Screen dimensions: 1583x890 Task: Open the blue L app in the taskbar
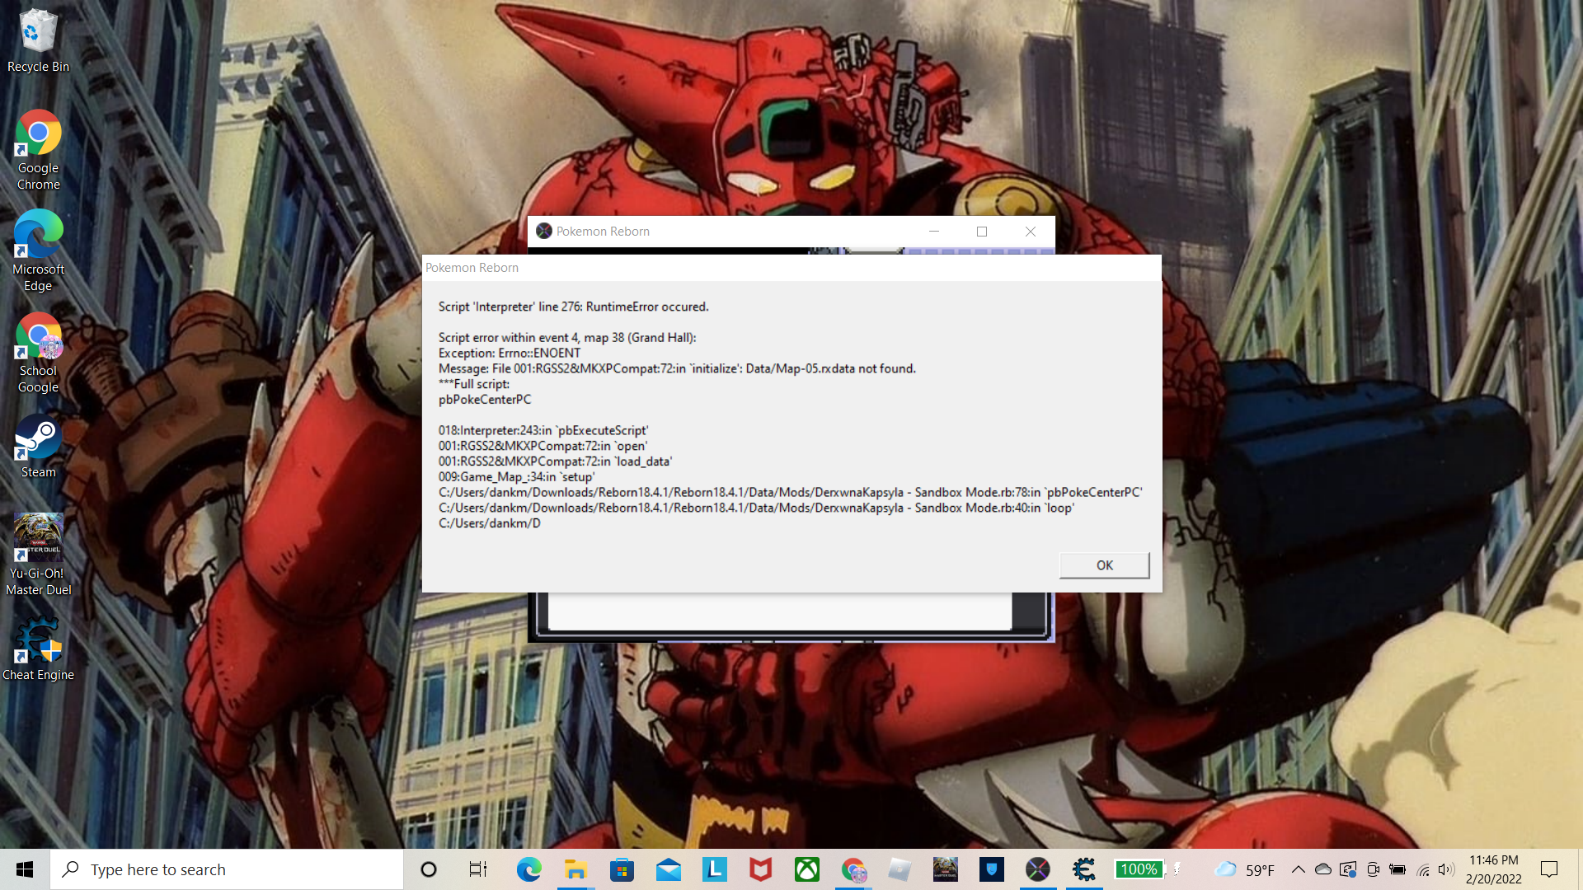click(x=715, y=869)
